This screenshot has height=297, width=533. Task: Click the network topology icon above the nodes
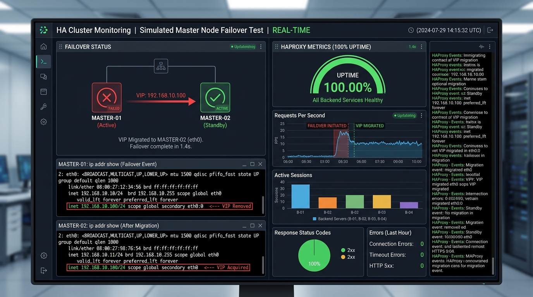click(161, 66)
